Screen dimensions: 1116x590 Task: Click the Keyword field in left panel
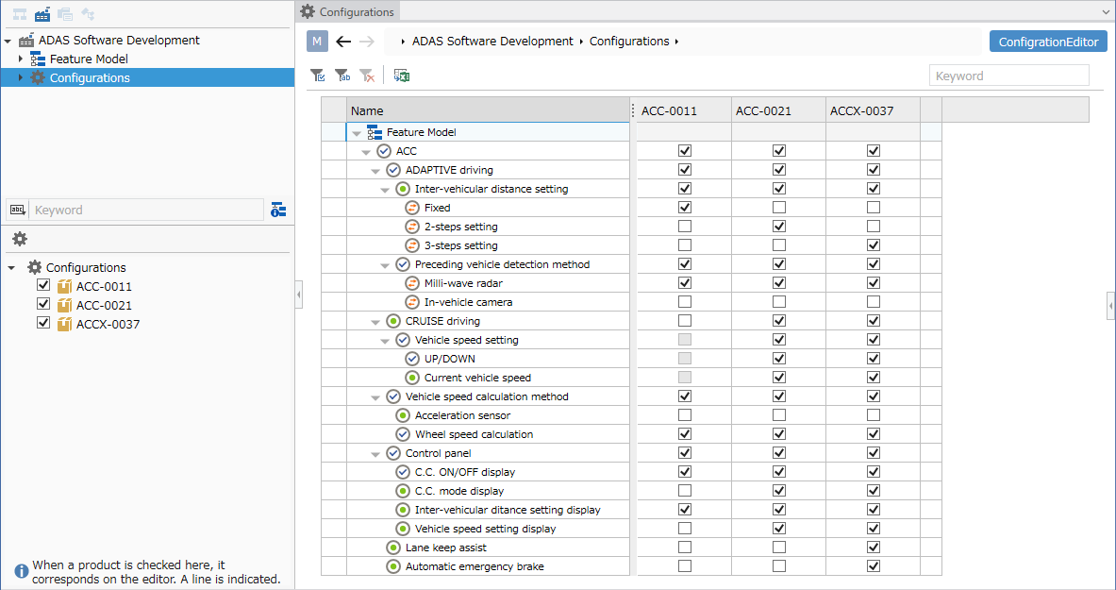coord(146,210)
